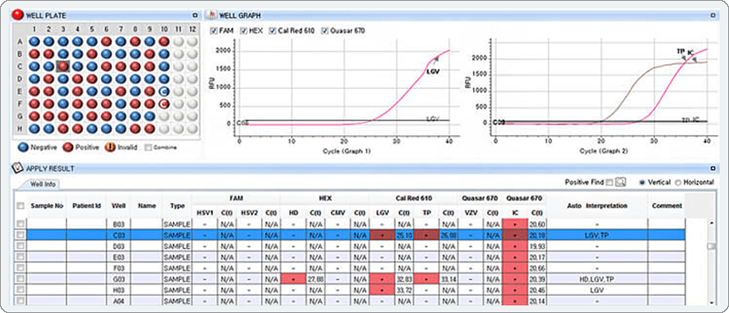Maximize the Well Plate panel
Screen dimensions: 729x313
(195, 15)
